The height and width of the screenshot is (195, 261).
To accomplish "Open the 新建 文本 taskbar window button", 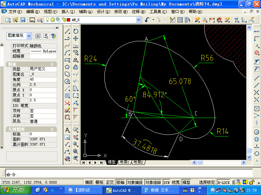I will 160,190.
